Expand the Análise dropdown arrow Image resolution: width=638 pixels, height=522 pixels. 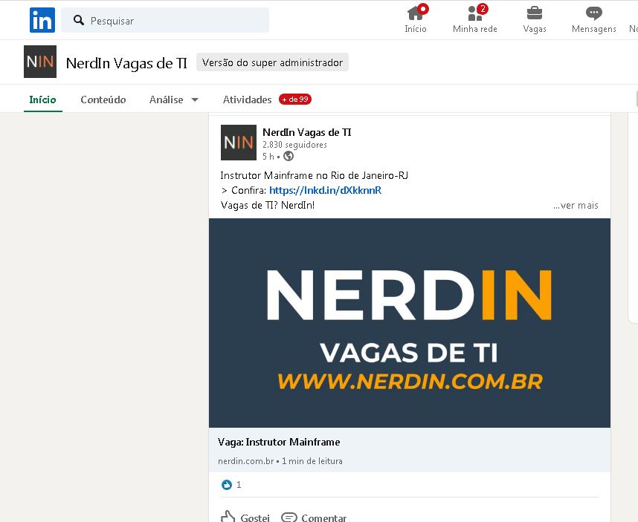[x=195, y=99]
